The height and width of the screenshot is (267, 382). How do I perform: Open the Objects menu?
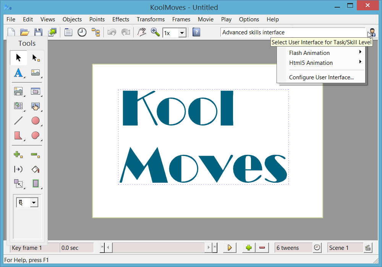pos(72,19)
